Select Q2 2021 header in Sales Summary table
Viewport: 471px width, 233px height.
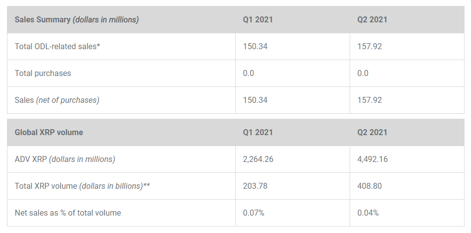[372, 20]
